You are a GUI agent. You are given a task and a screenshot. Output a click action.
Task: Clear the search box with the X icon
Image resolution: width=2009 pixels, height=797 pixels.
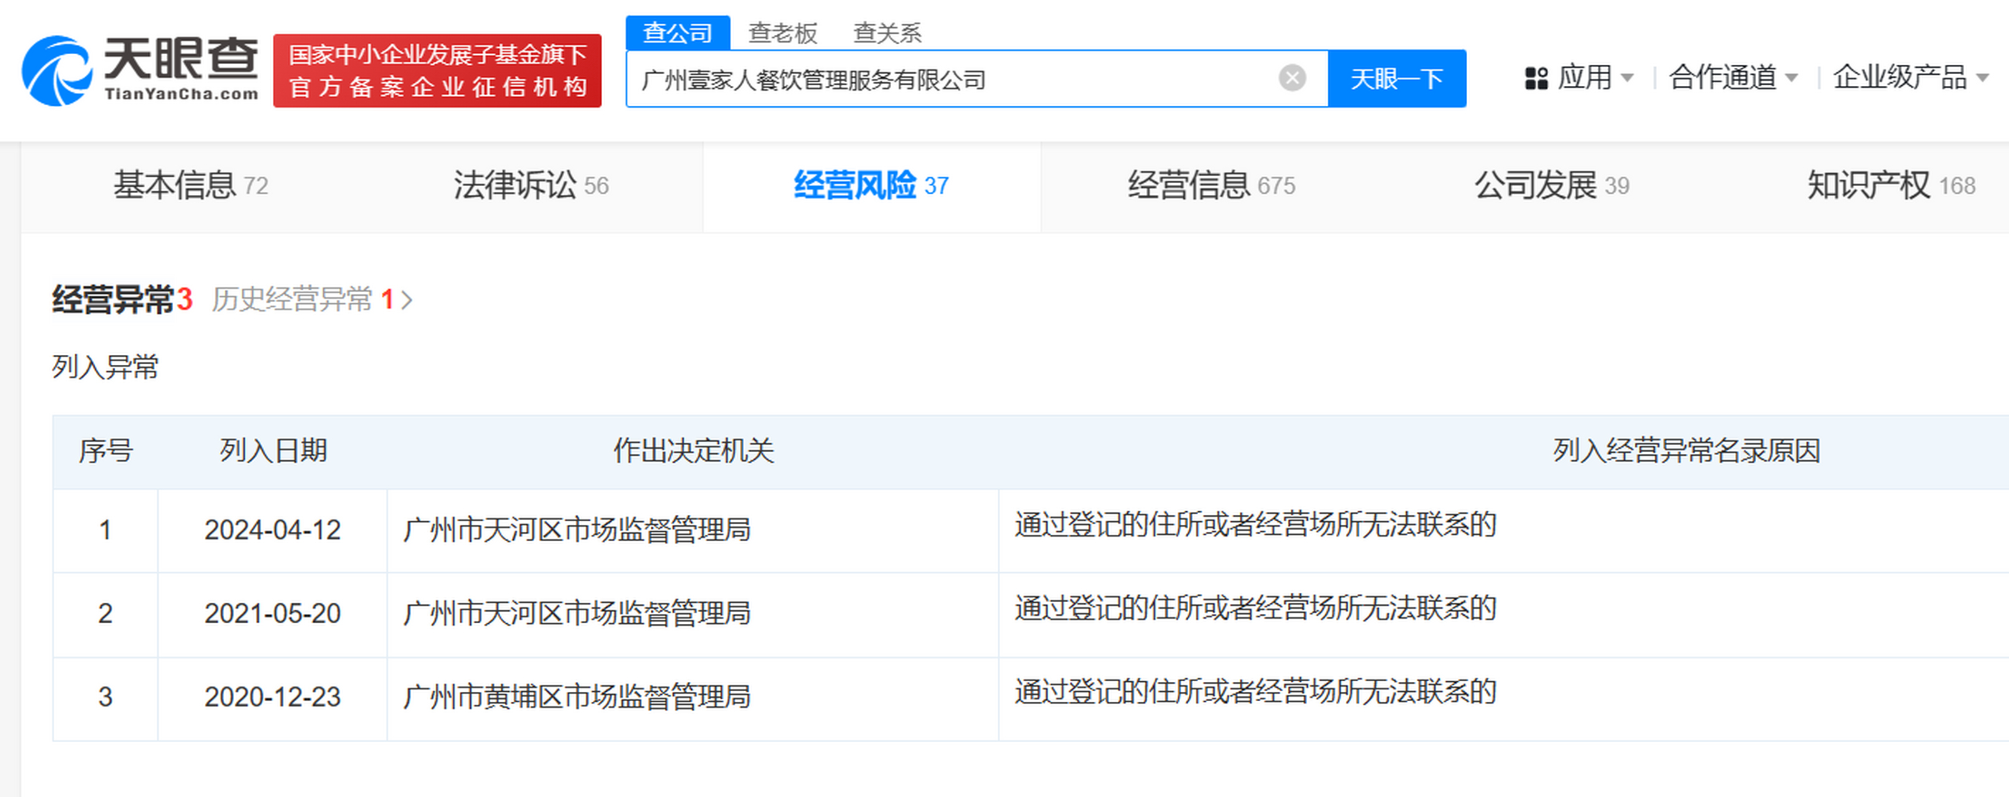tap(1292, 78)
